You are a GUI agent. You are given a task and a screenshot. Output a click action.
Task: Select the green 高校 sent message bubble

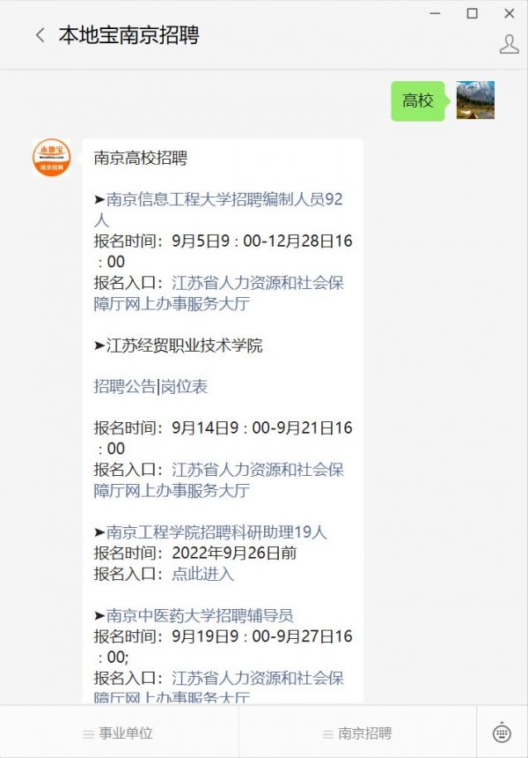(x=418, y=100)
